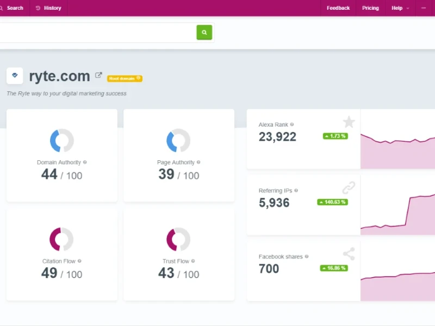Open the Feedback link
This screenshot has width=435, height=326.
[x=338, y=8]
